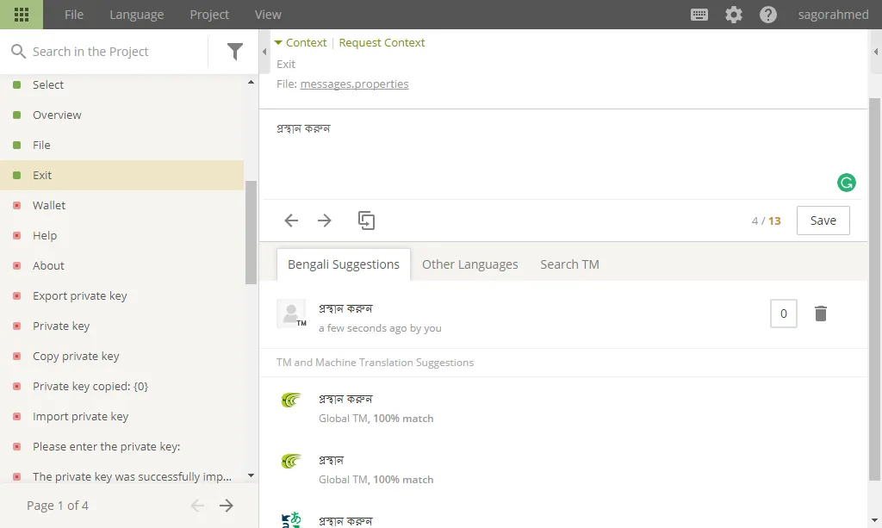Click the green status marker for Select
This screenshot has height=528, width=882.
click(x=17, y=85)
